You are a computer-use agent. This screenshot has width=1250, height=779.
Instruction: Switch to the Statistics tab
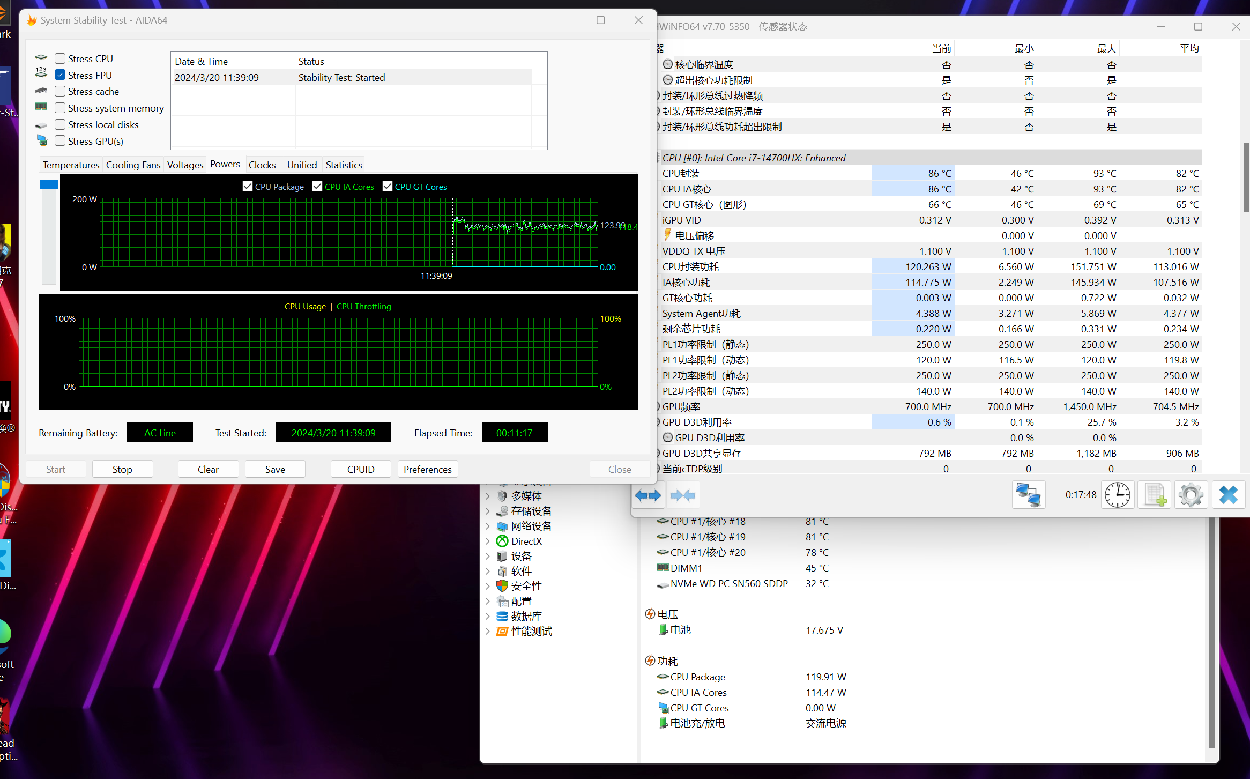(x=344, y=165)
